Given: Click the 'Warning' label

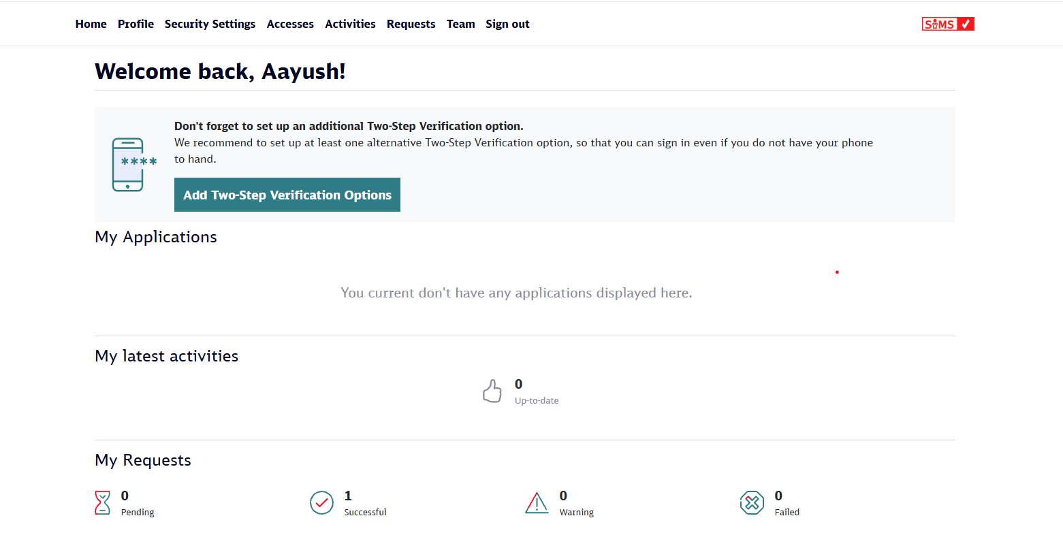Looking at the screenshot, I should tap(577, 513).
